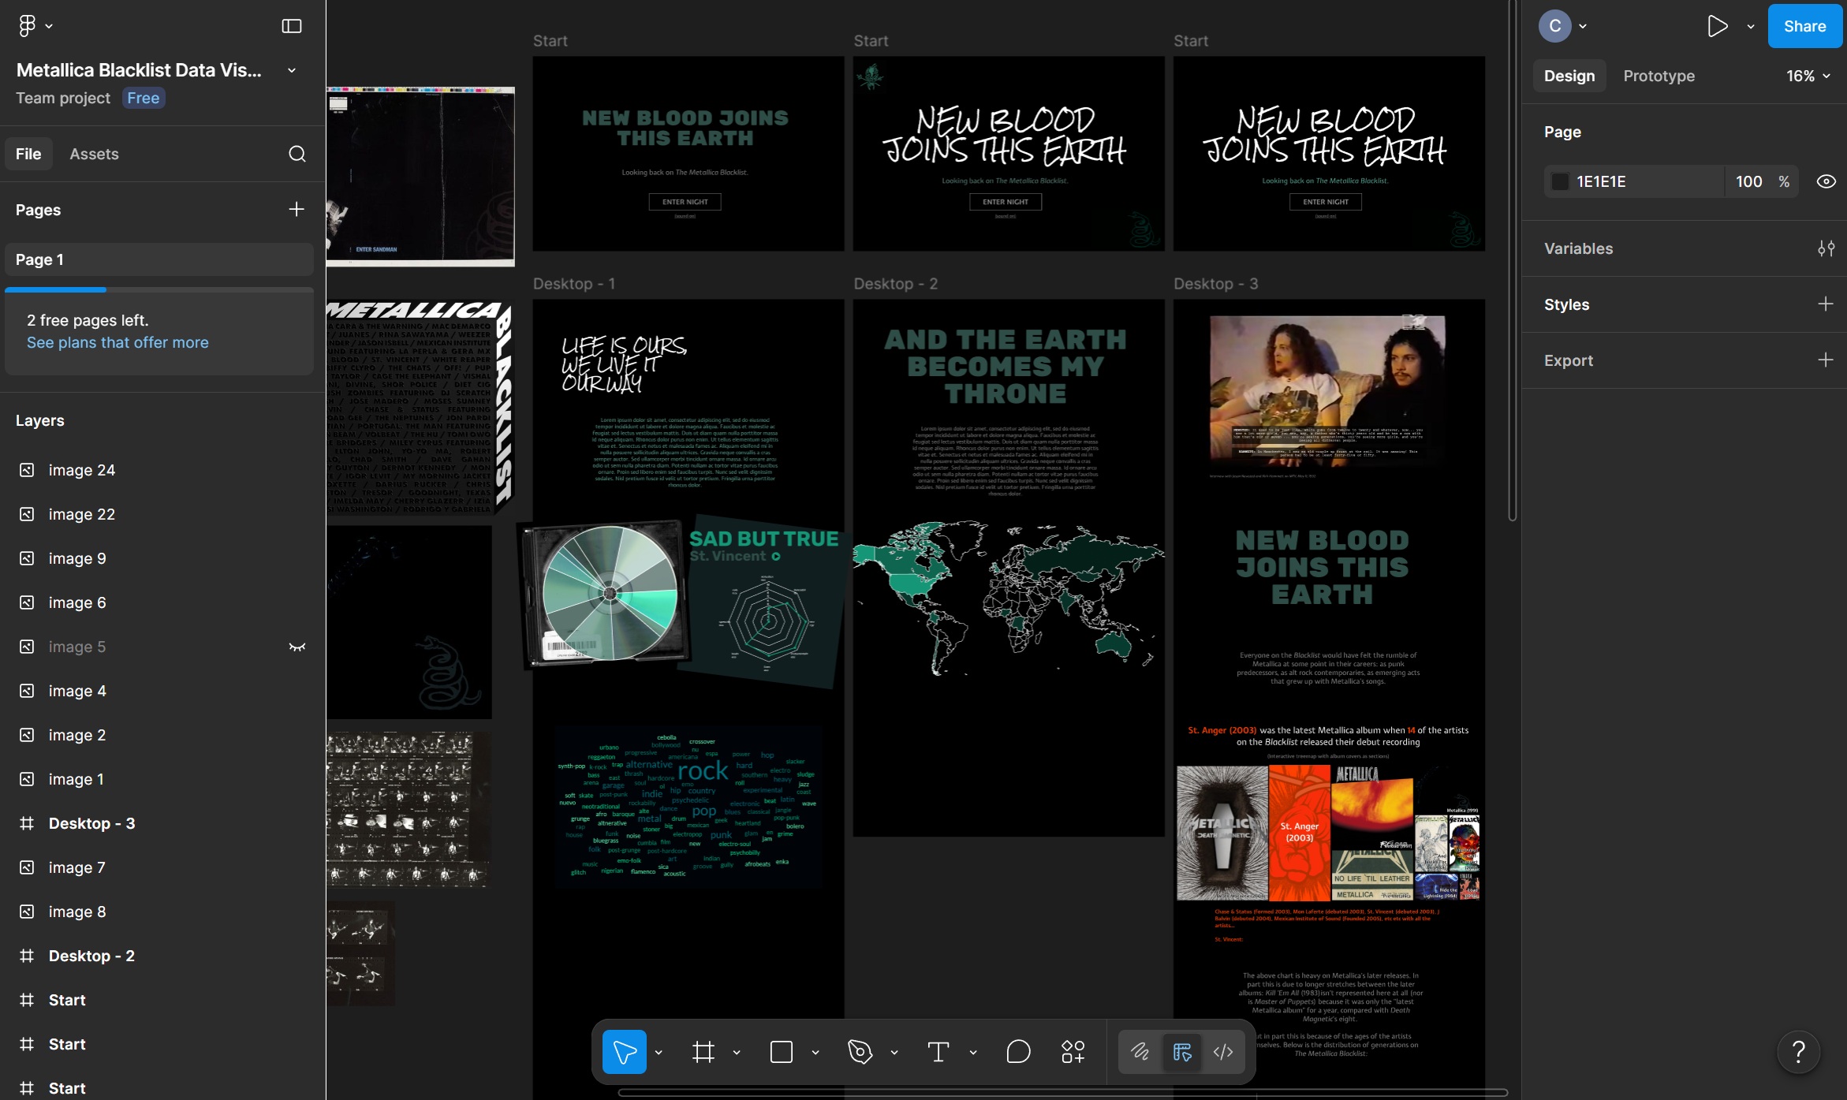The image size is (1847, 1100).
Task: Open the help question mark button
Action: [x=1799, y=1052]
